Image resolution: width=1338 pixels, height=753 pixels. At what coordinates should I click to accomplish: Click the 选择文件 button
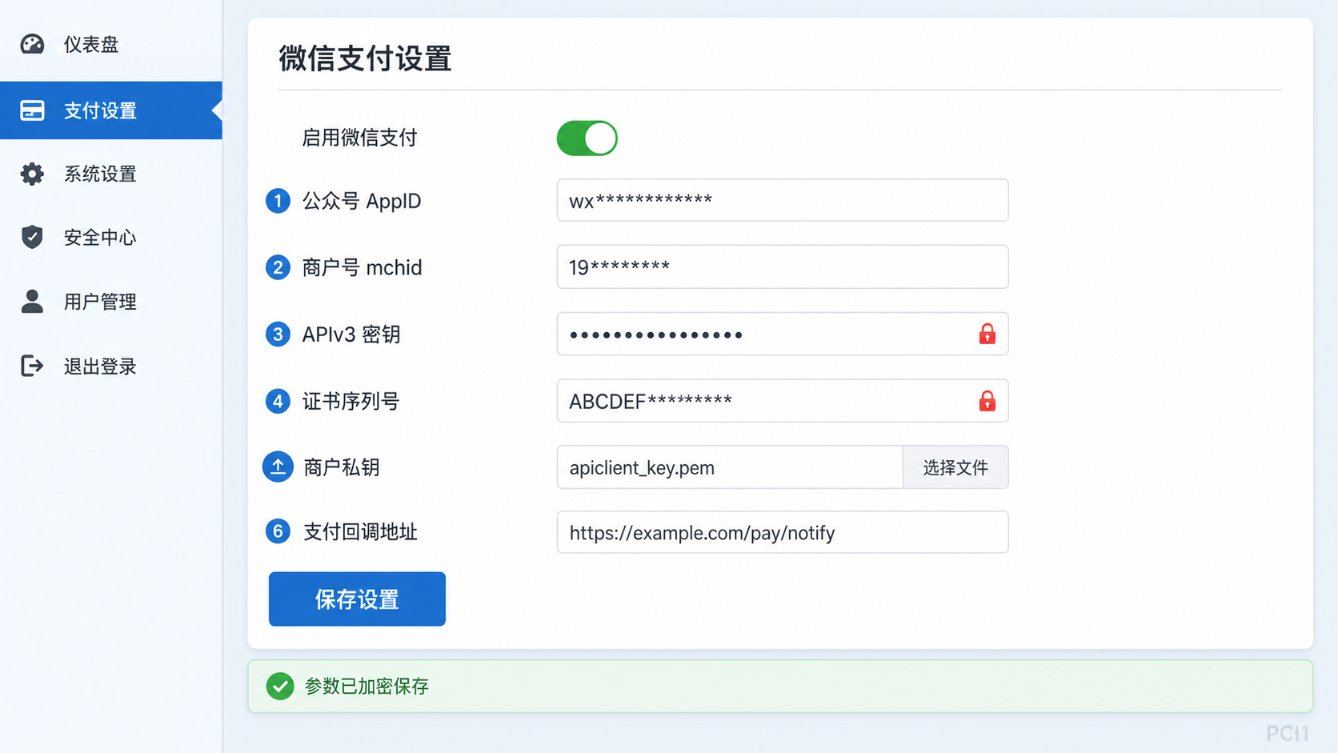[x=955, y=467]
